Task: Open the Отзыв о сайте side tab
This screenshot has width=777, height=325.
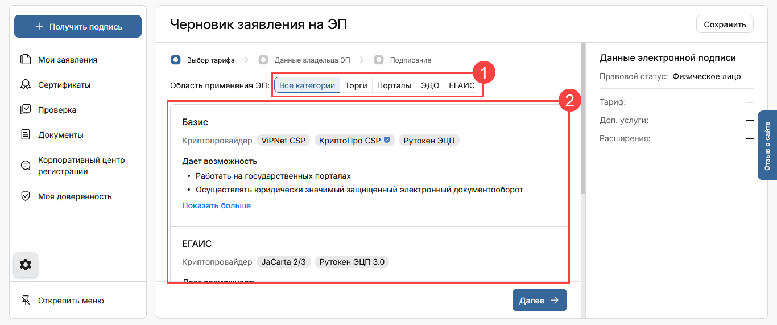Action: (x=767, y=146)
